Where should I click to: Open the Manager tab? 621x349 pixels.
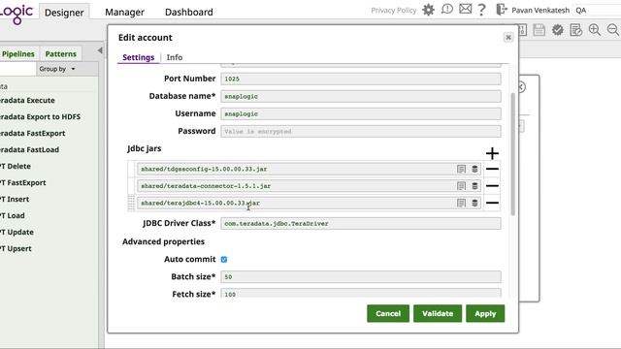[125, 13]
